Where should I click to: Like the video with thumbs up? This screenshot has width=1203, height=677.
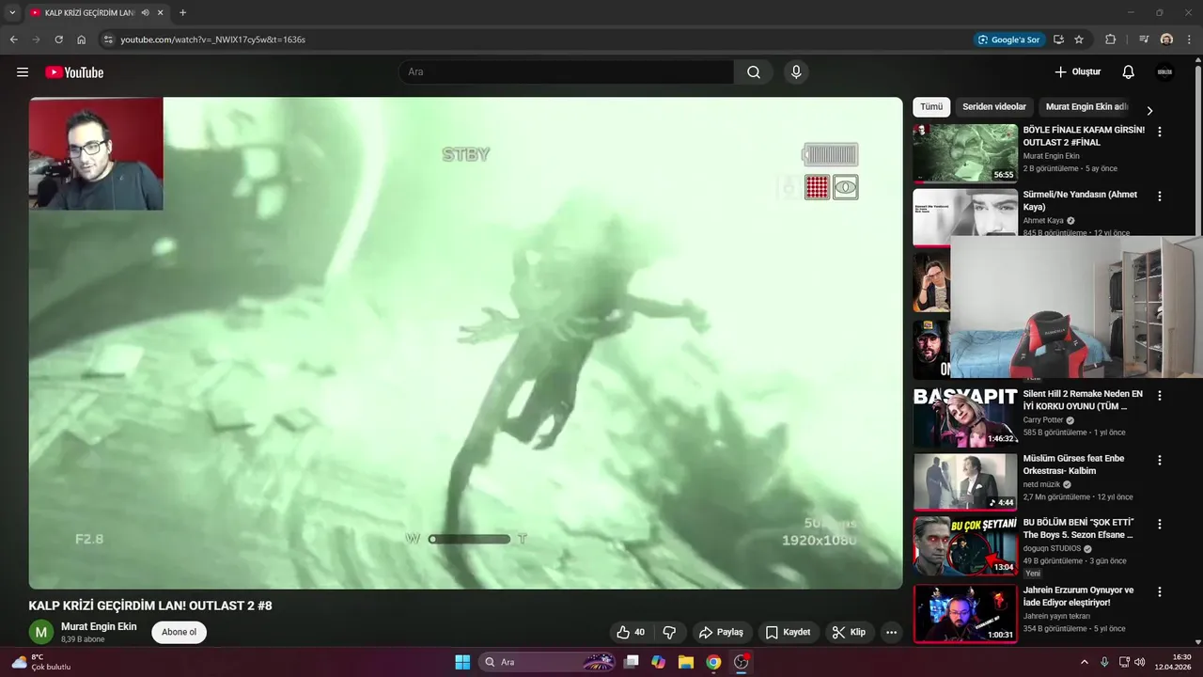pyautogui.click(x=630, y=633)
